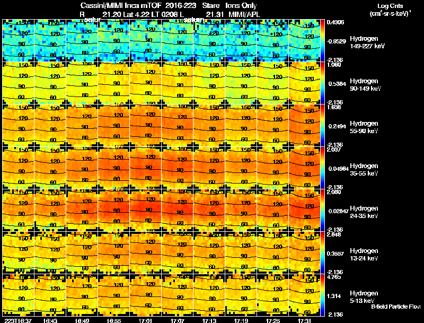Select the "Hydrogen 5-13 keV" row label

coord(364,297)
